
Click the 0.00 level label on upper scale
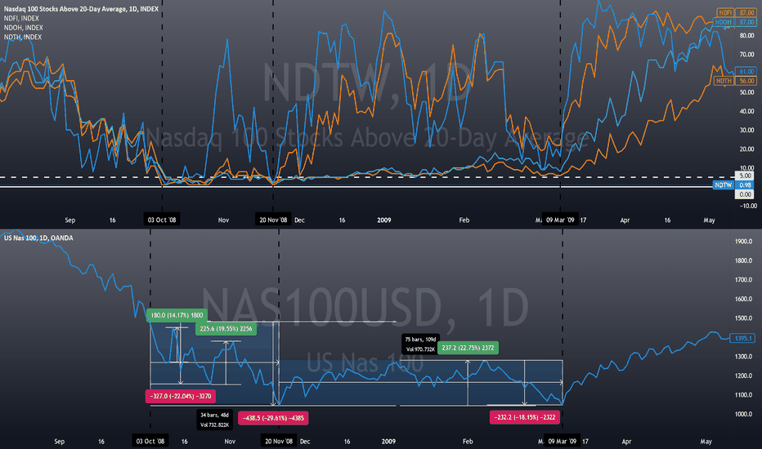745,194
